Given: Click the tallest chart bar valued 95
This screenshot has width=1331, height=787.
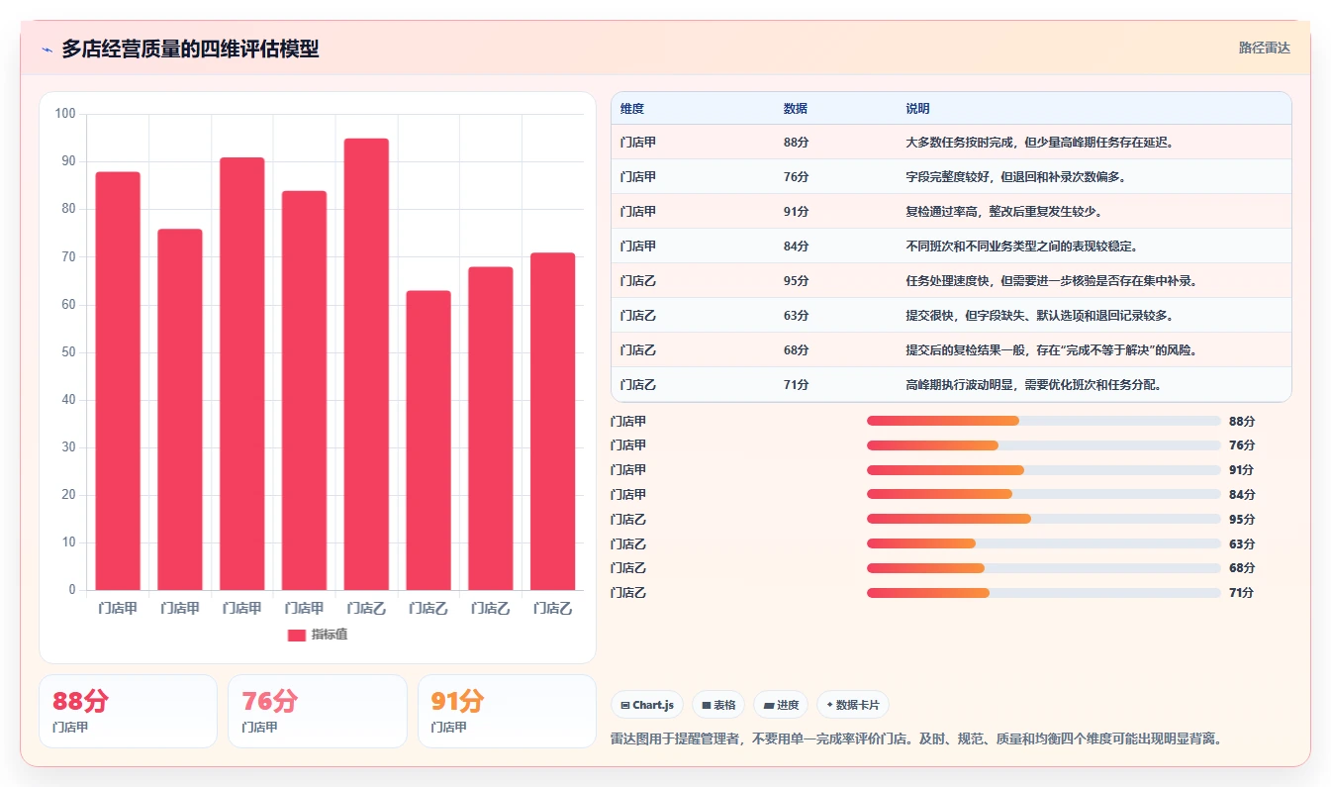Looking at the screenshot, I should [366, 364].
